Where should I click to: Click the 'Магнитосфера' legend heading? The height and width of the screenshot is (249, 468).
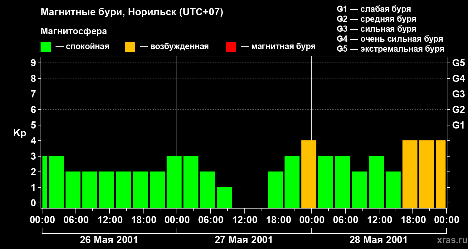pos(74,31)
